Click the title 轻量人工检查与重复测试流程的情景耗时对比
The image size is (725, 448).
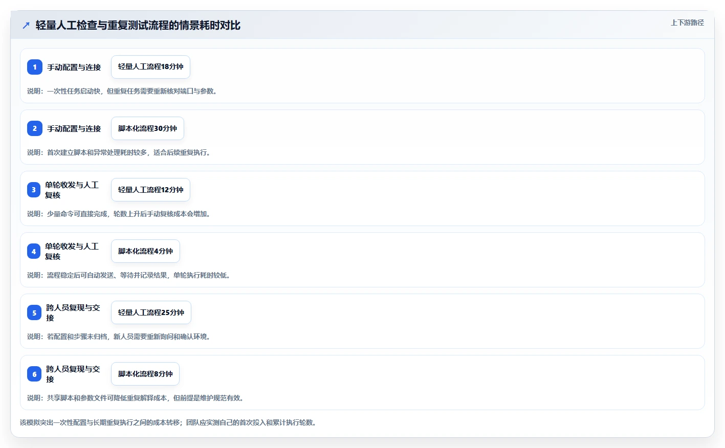pos(138,25)
